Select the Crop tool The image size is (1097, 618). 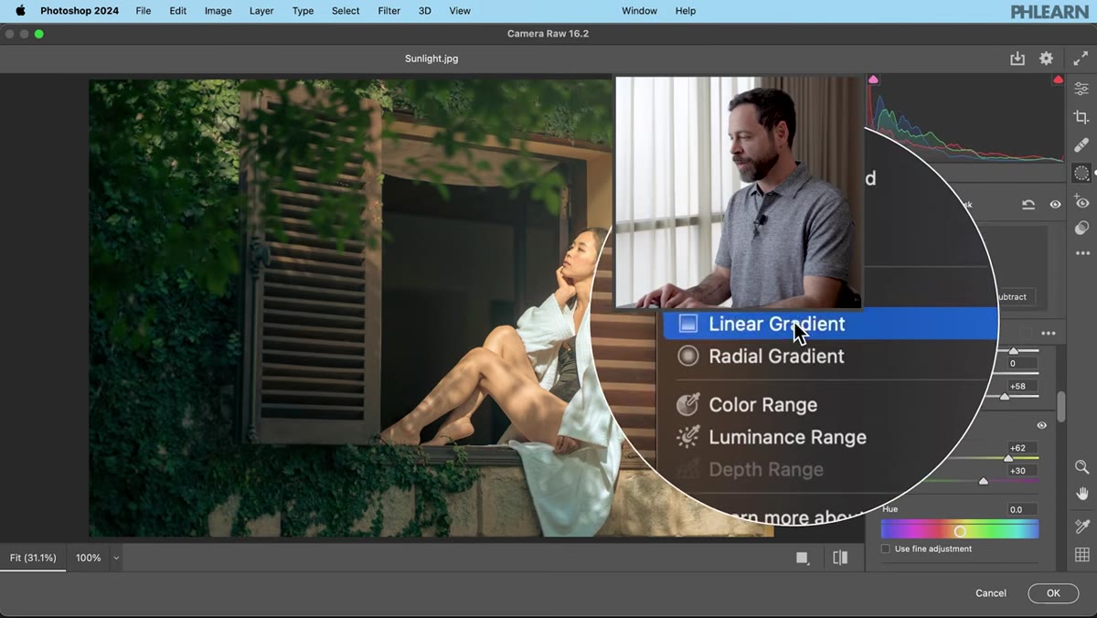(x=1081, y=117)
